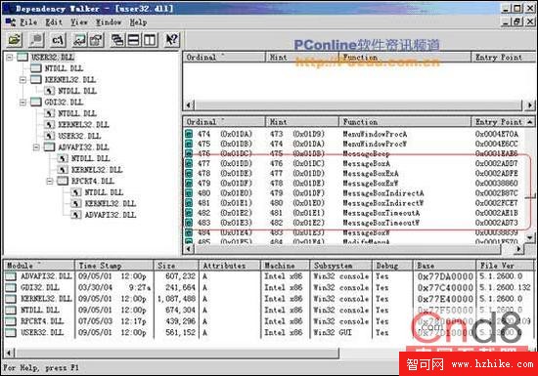Click the ADVAPI32.DLL icon in module list

point(11,276)
